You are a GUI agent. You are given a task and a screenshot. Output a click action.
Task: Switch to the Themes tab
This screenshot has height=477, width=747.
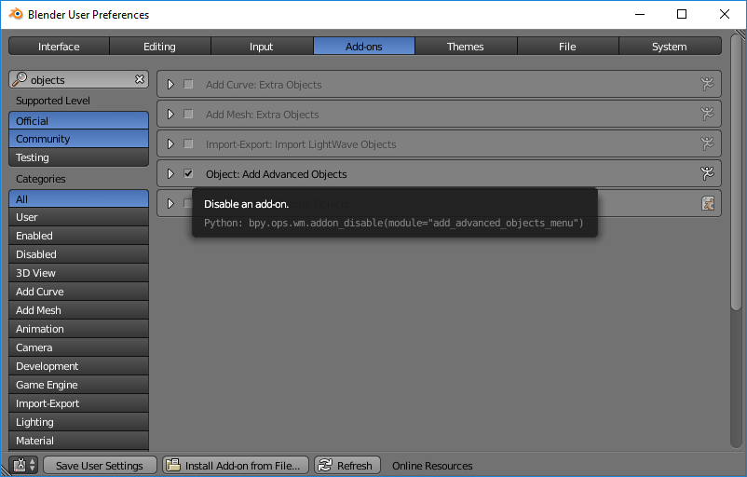466,47
